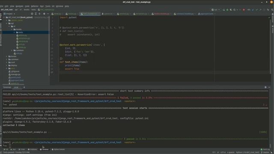Select the .gitignore file in tree
This screenshot has height=154, width=274.
tap(14, 71)
